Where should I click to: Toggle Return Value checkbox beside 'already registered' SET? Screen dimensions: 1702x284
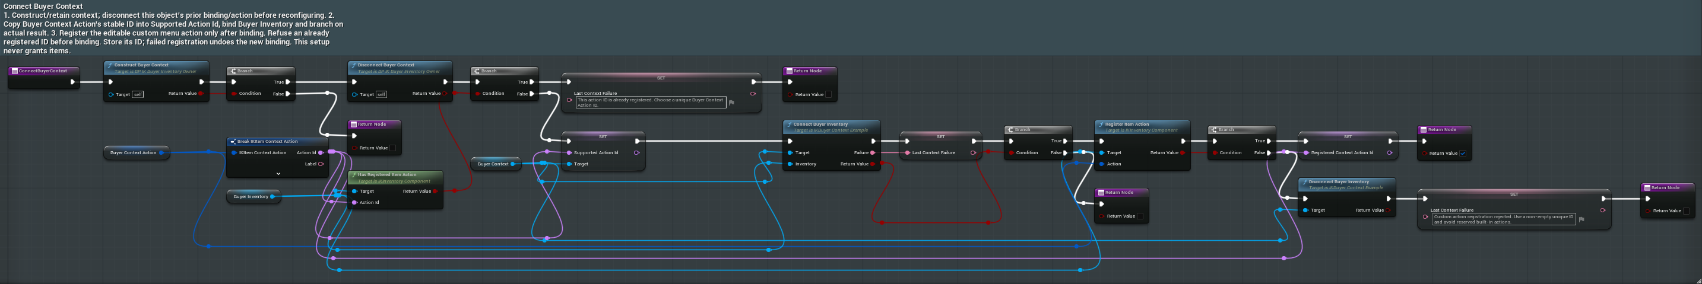829,94
